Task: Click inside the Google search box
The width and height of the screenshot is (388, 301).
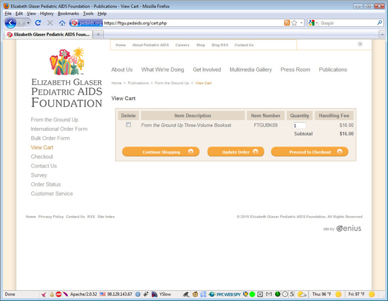Action: pyautogui.click(x=347, y=23)
